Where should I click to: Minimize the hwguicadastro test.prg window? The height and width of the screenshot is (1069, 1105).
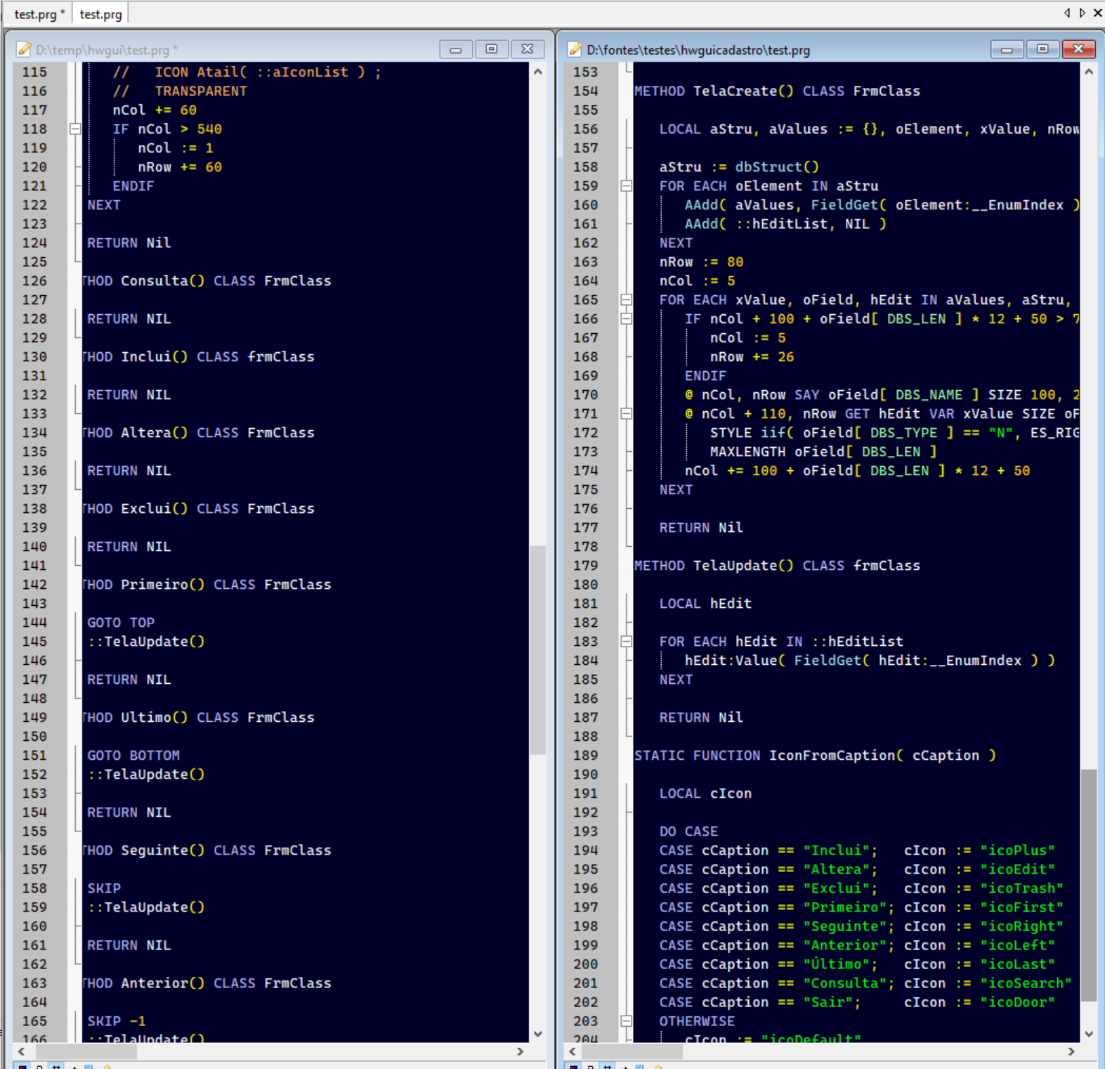(1006, 49)
